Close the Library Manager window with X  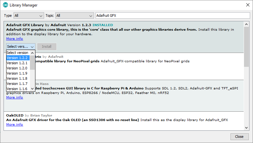[x=248, y=5]
